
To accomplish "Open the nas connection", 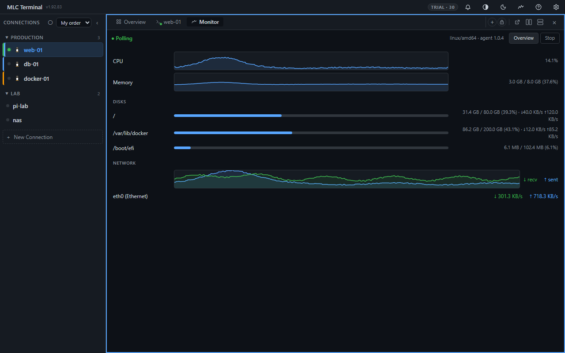I will point(53,120).
